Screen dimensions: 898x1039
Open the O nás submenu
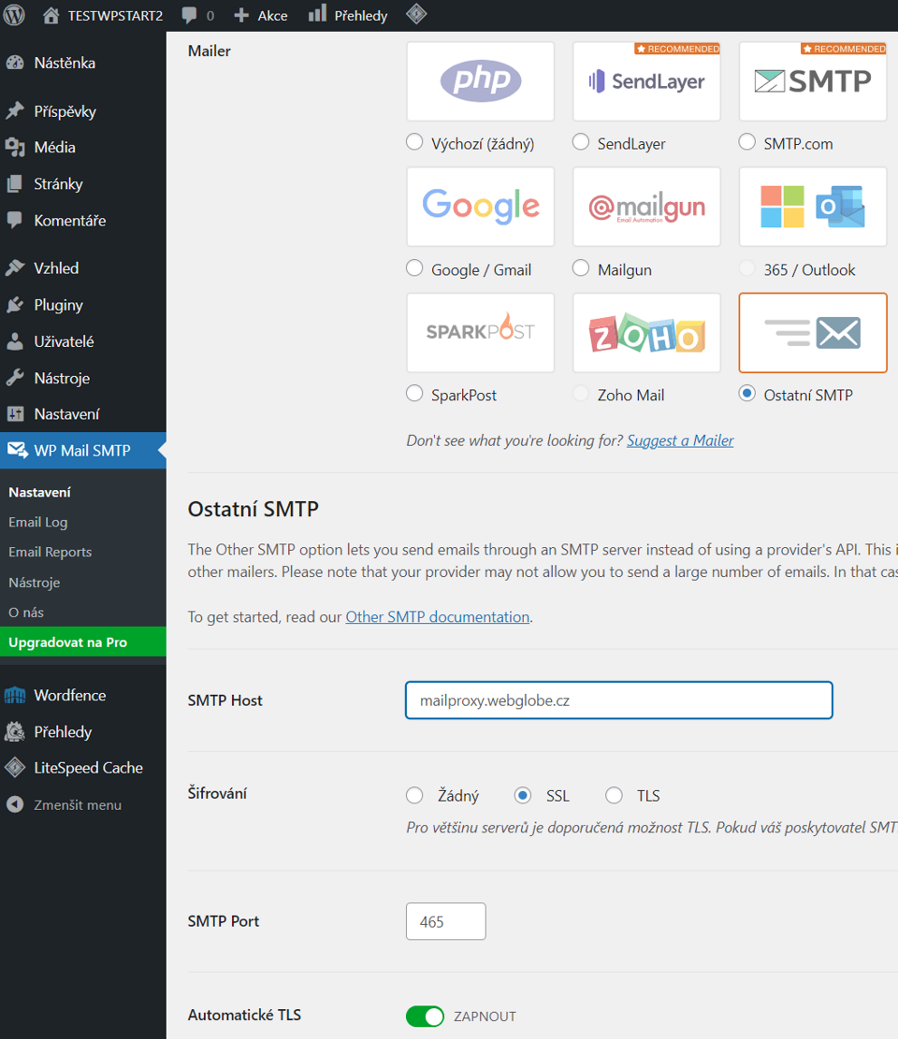[26, 613]
